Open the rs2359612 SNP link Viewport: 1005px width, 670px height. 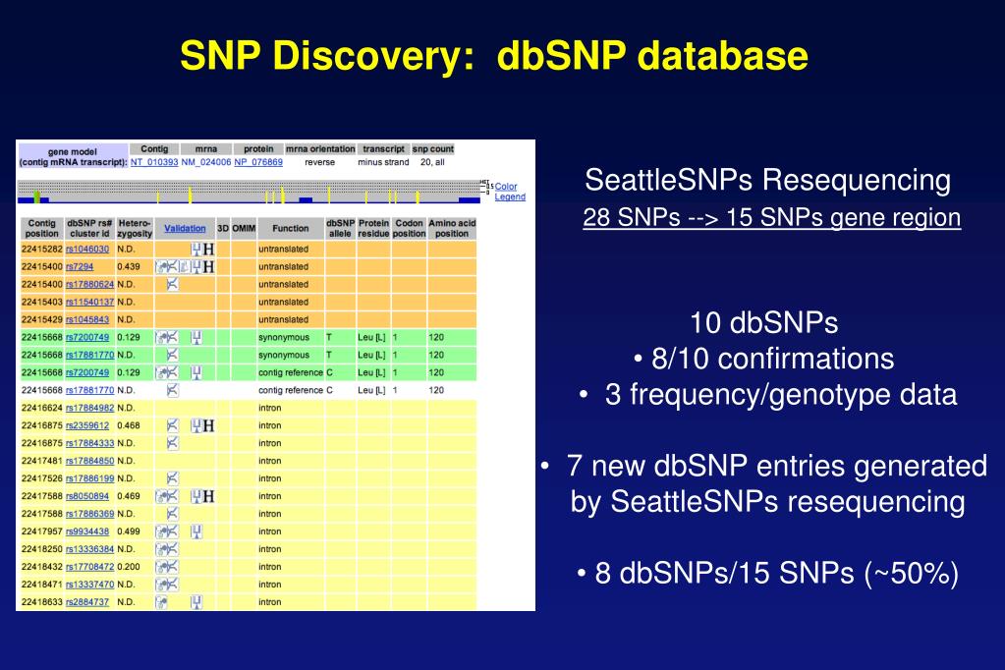click(87, 425)
